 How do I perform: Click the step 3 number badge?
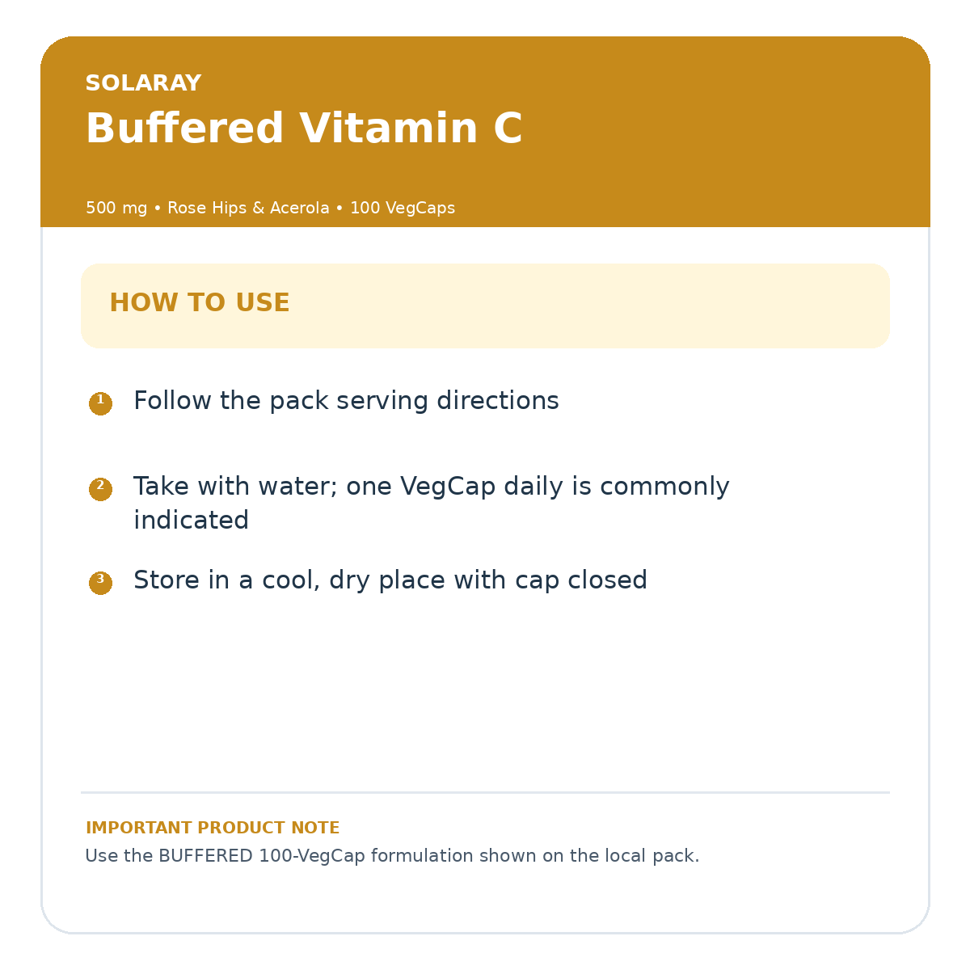pos(100,583)
